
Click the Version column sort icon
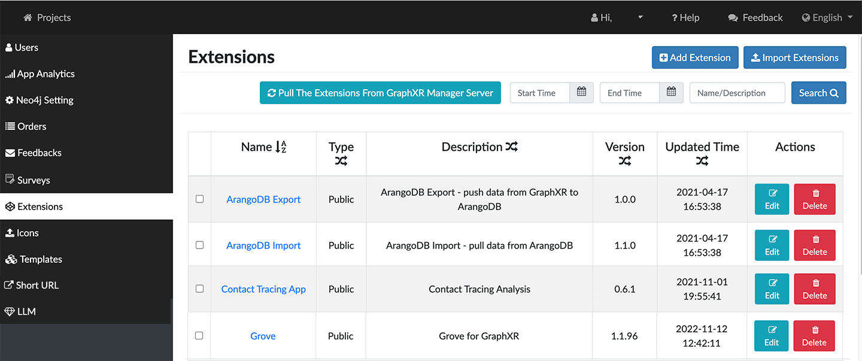(624, 161)
